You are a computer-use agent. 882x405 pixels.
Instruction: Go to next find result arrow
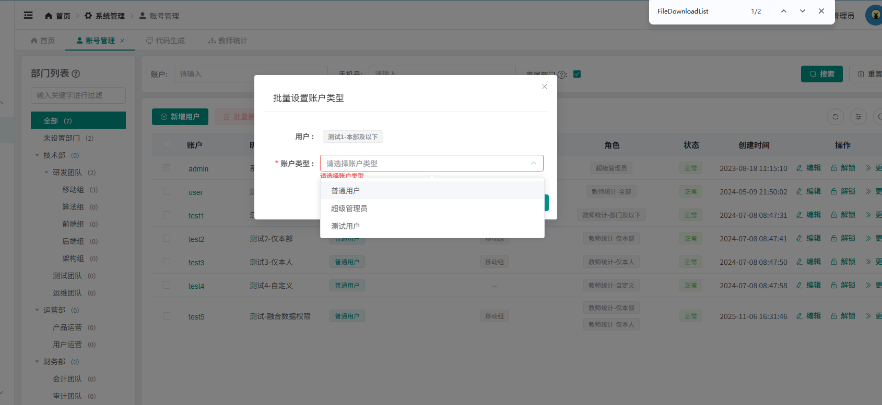(x=802, y=11)
